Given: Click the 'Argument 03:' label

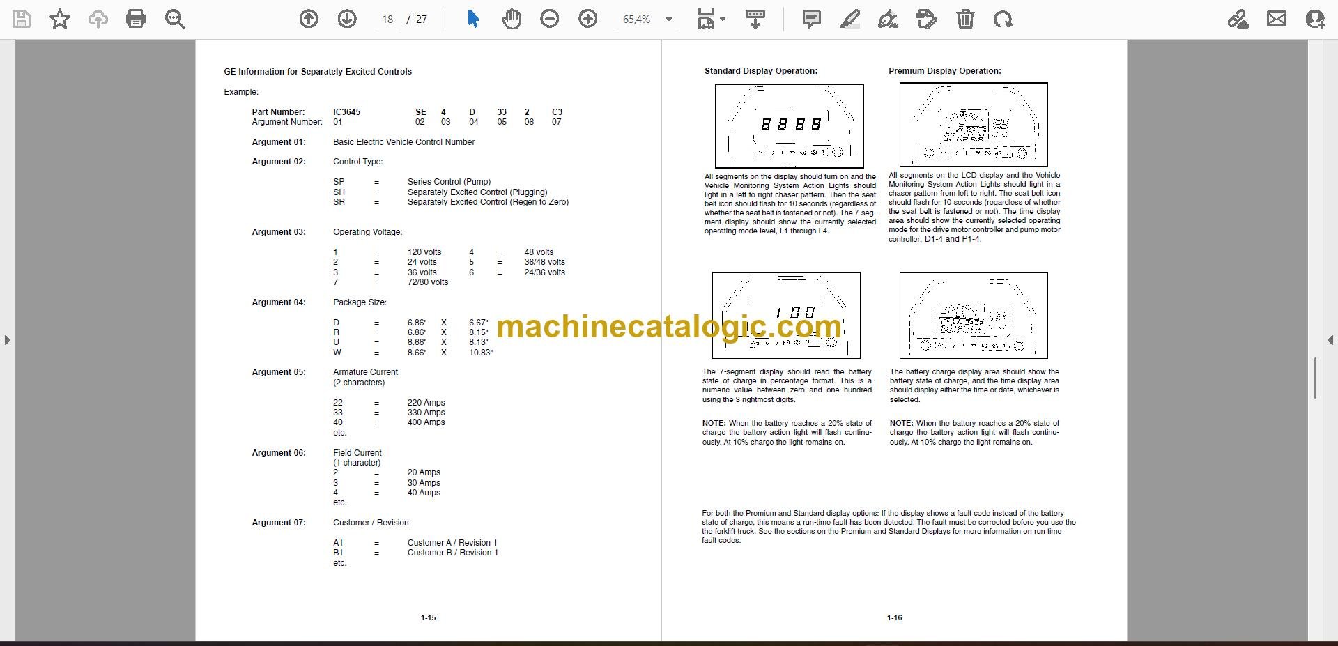Looking at the screenshot, I should click(x=279, y=232).
